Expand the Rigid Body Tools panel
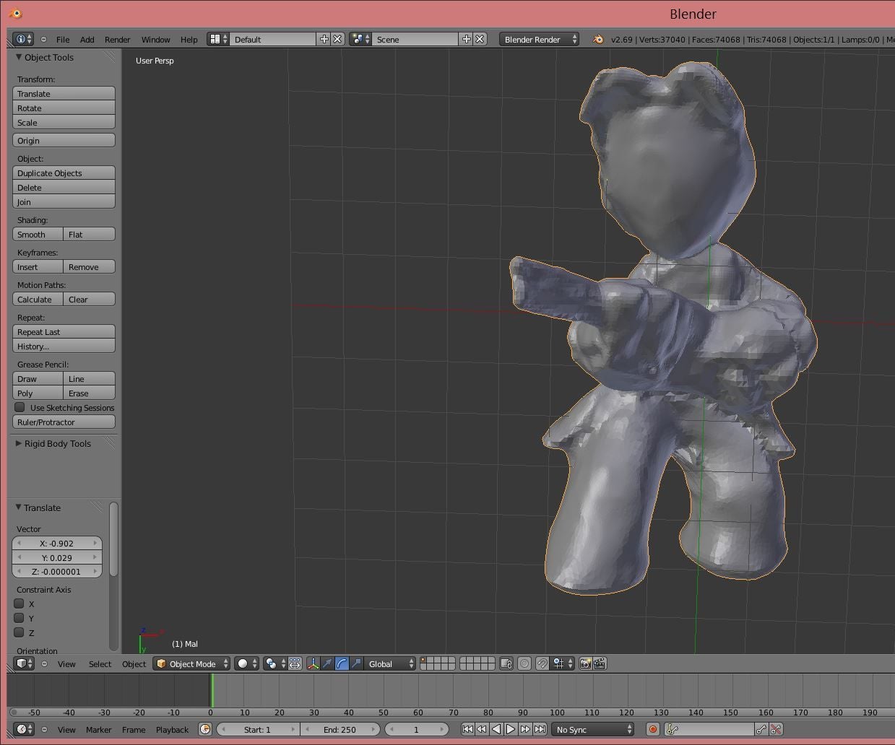This screenshot has width=895, height=745. [x=57, y=443]
